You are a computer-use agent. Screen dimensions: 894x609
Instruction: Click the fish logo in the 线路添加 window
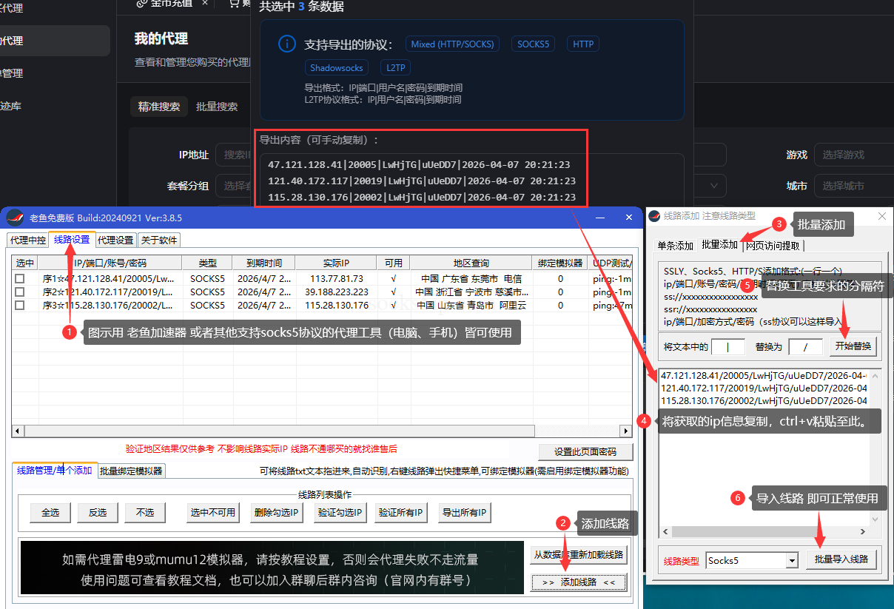coord(655,215)
